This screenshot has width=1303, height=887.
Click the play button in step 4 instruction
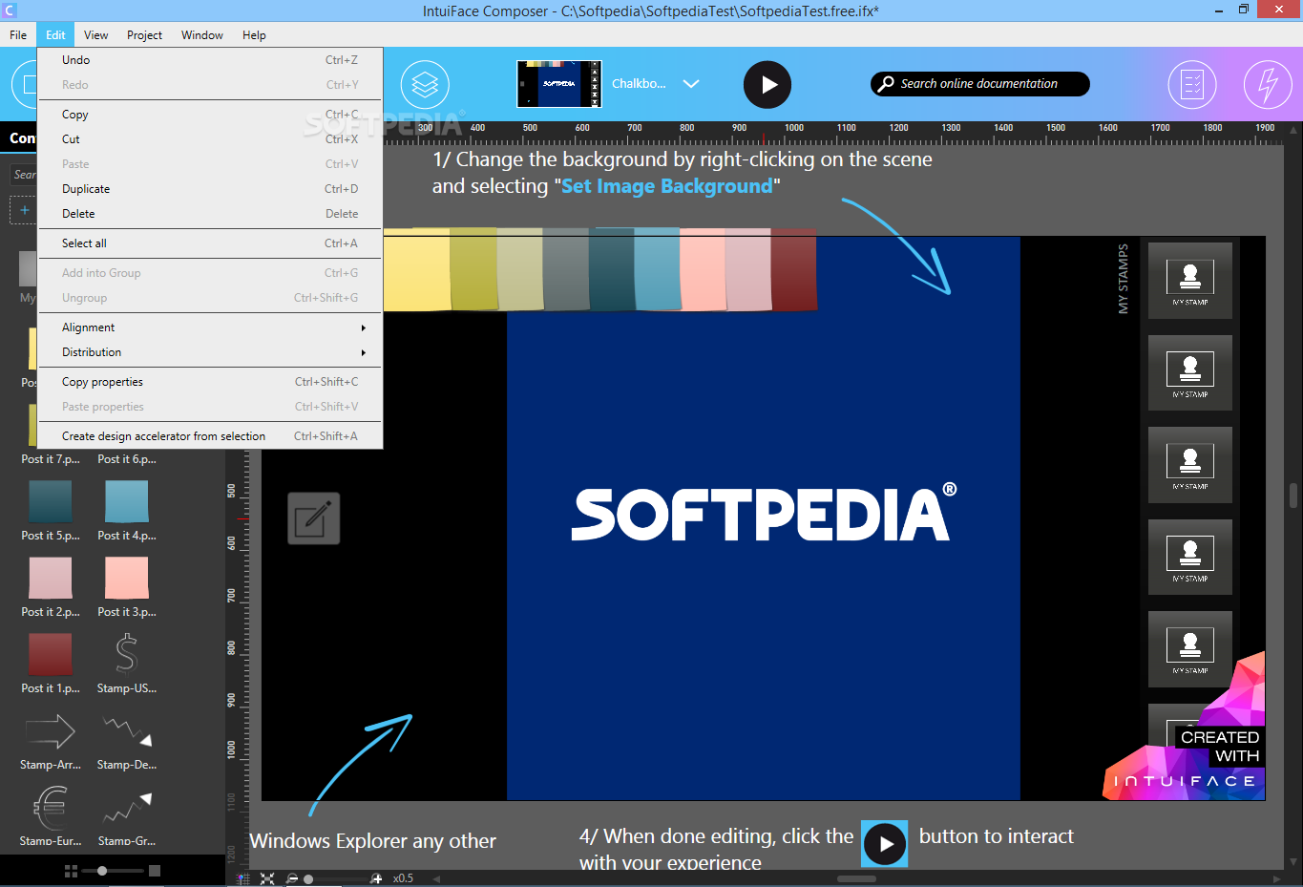coord(885,844)
